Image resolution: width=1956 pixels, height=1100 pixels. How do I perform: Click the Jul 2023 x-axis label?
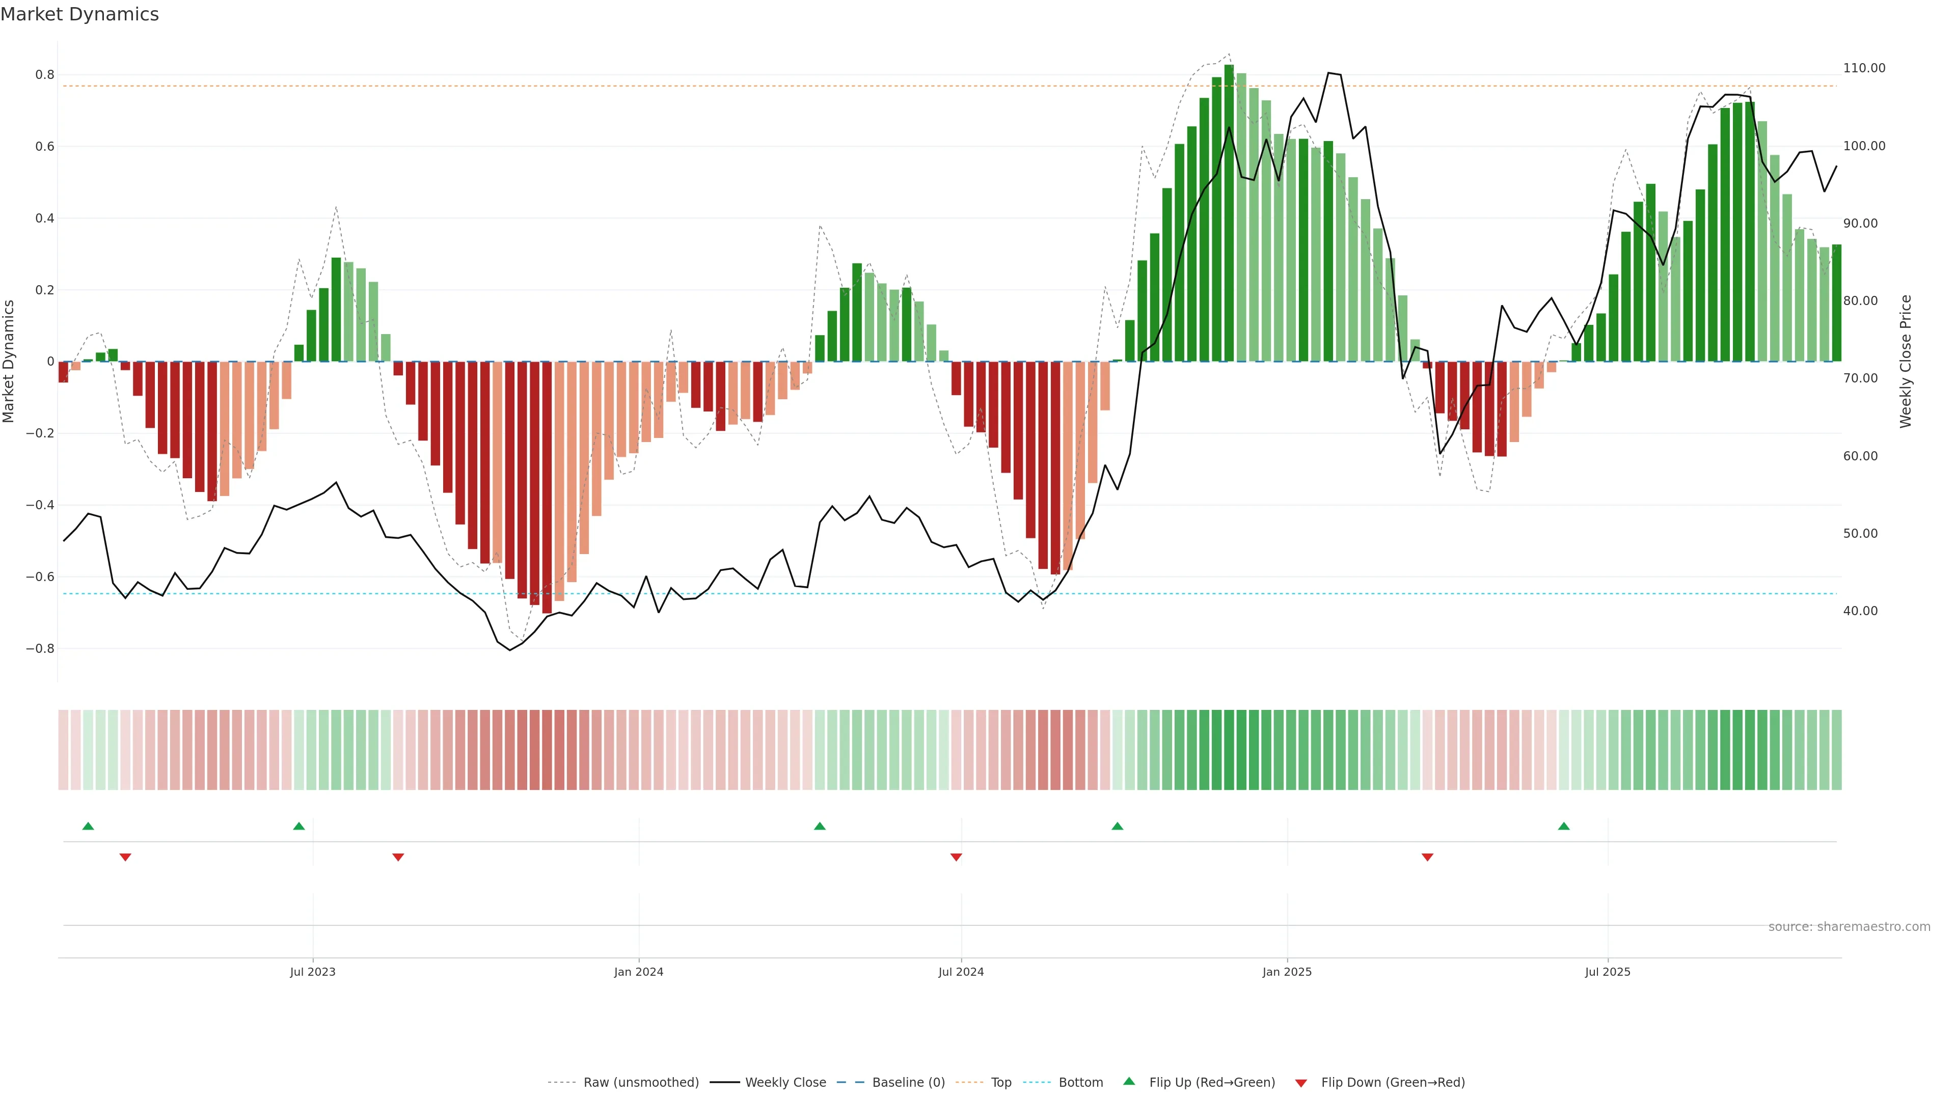313,972
